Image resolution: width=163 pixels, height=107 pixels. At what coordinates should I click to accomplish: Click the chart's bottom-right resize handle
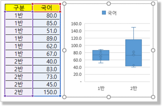(x=153, y=97)
